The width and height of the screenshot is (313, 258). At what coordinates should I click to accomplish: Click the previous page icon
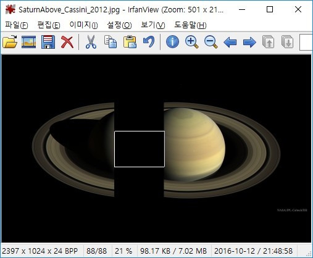(x=269, y=42)
